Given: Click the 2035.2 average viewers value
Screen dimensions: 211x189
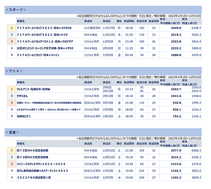Looking at the screenshot, I should pos(176,48).
